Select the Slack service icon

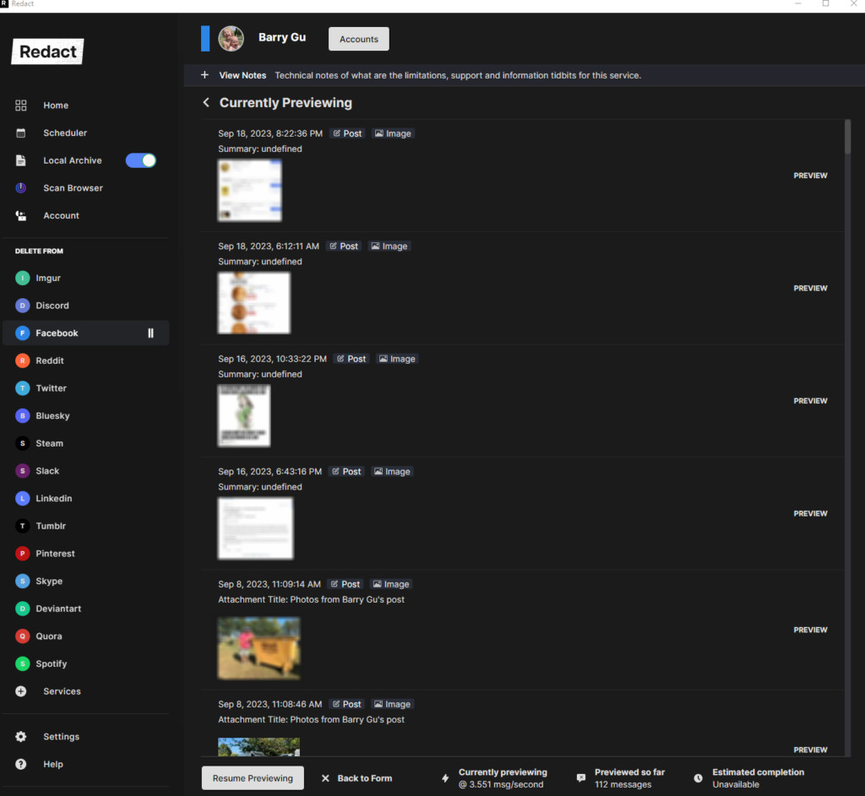coord(23,471)
